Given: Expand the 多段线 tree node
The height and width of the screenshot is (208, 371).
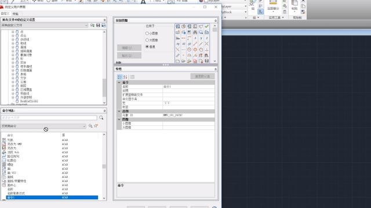Looking at the screenshot, I should (x=13, y=39).
